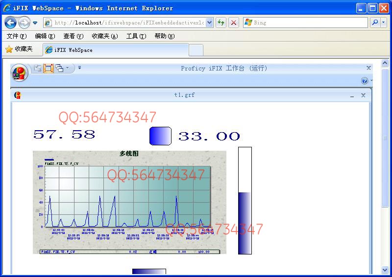Viewport: 392px width, 277px height.
Task: Click the 33.00 data value
Action: pos(209,137)
